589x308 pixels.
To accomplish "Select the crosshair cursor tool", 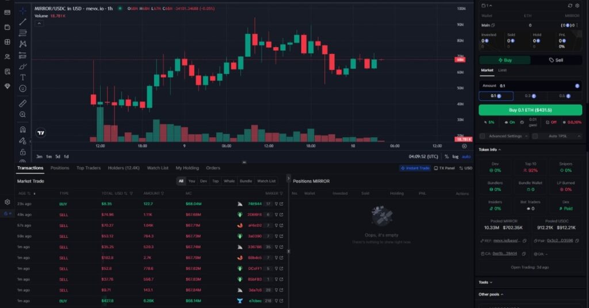I will tap(23, 10).
